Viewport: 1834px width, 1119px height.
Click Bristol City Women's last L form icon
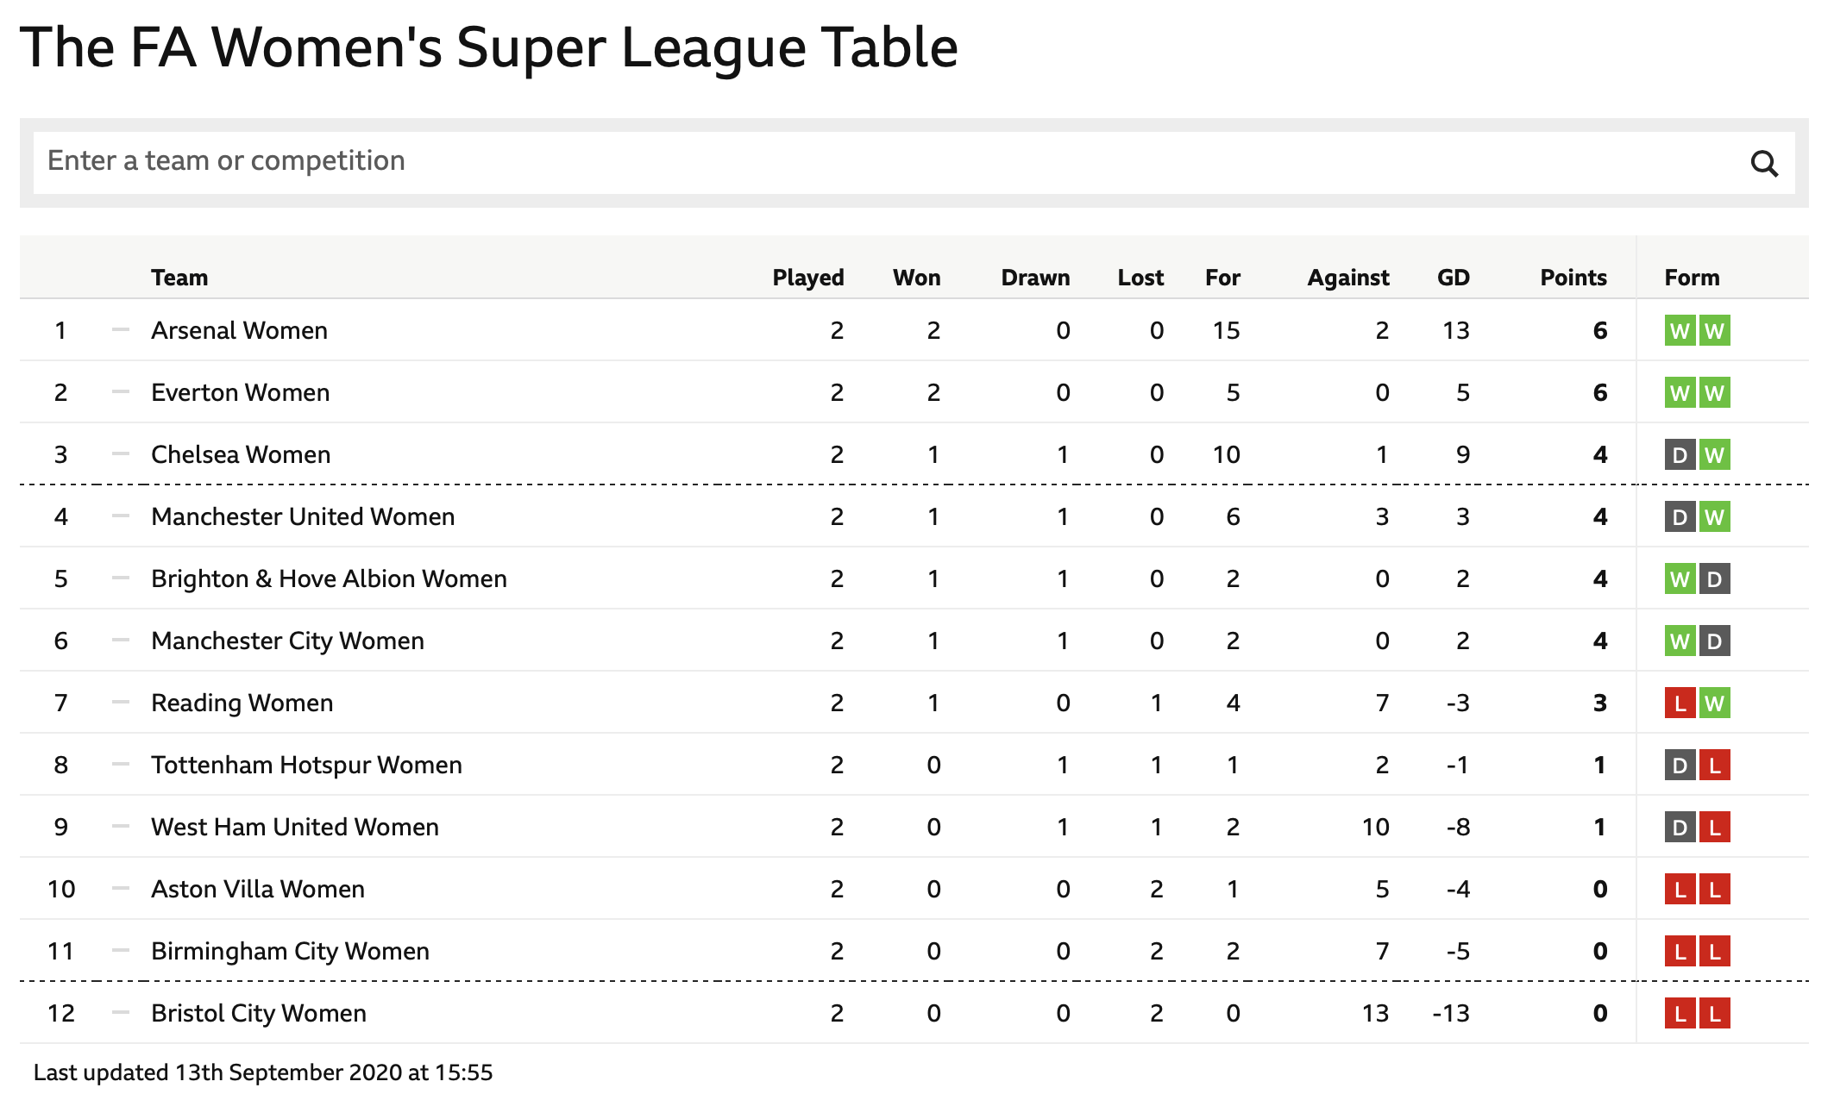tap(1715, 1014)
